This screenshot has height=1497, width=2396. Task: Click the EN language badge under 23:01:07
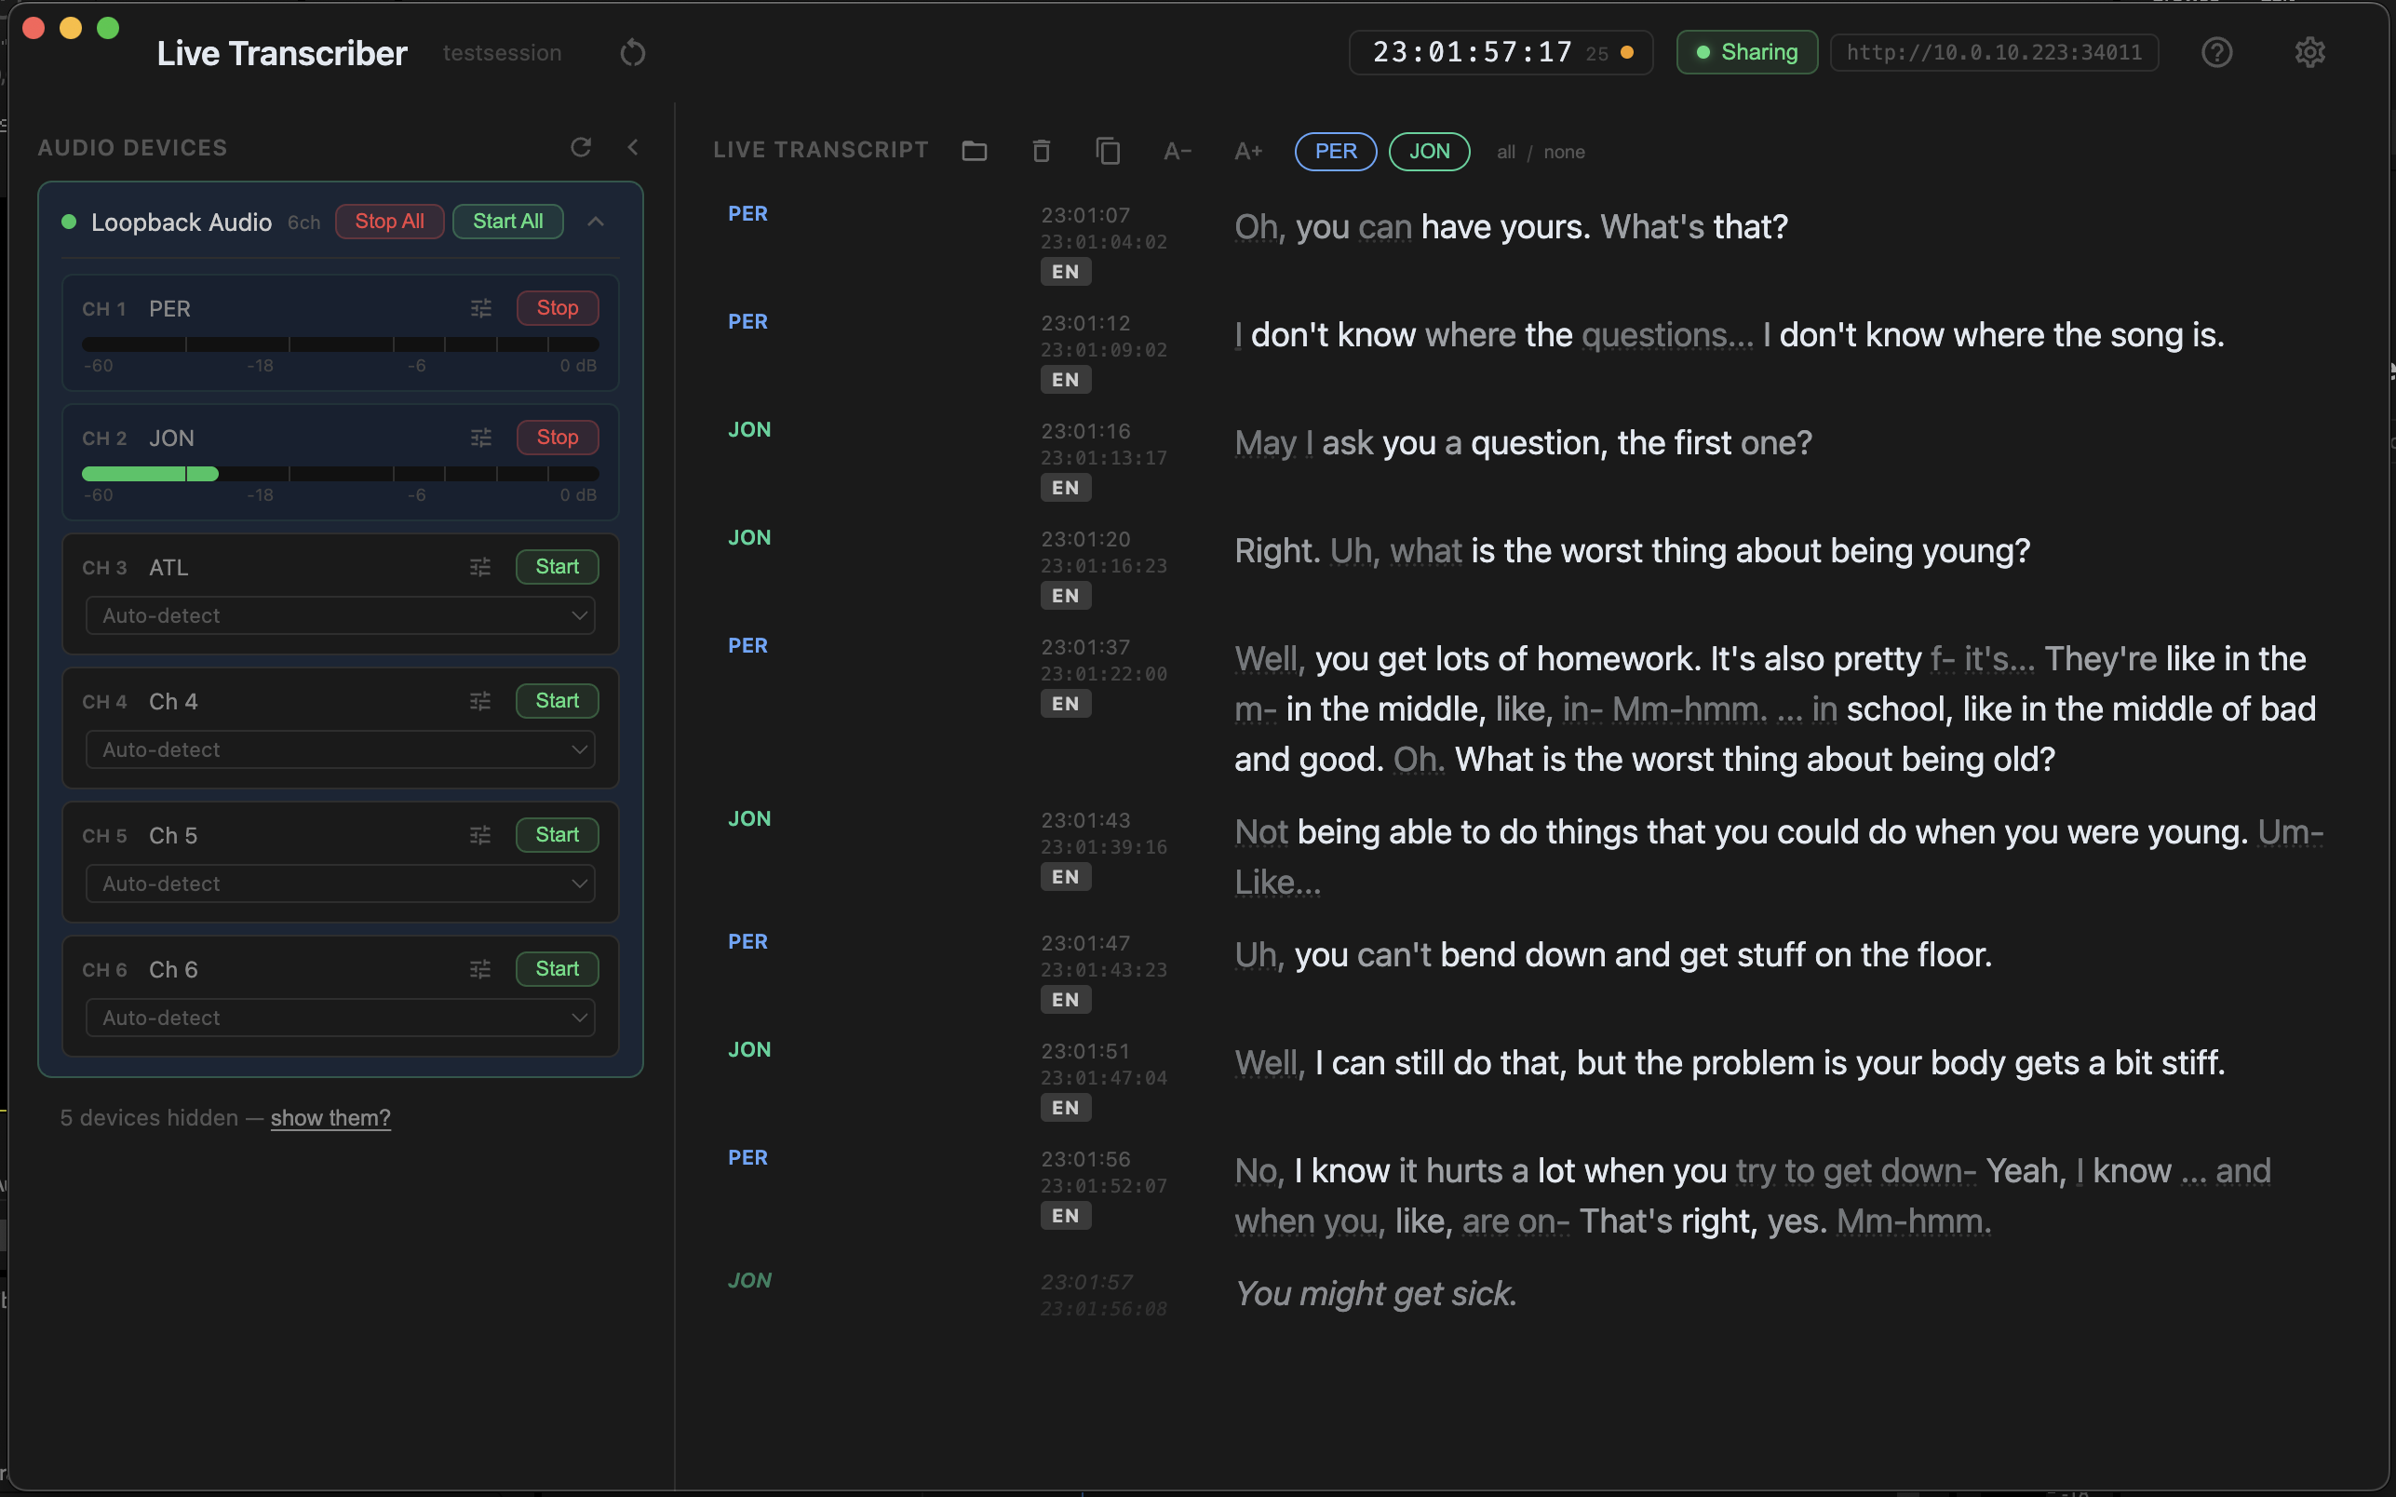tap(1065, 272)
